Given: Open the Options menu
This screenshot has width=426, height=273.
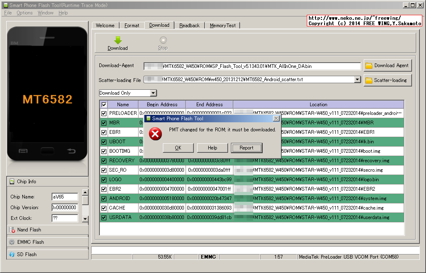Looking at the screenshot, I should click(24, 13).
